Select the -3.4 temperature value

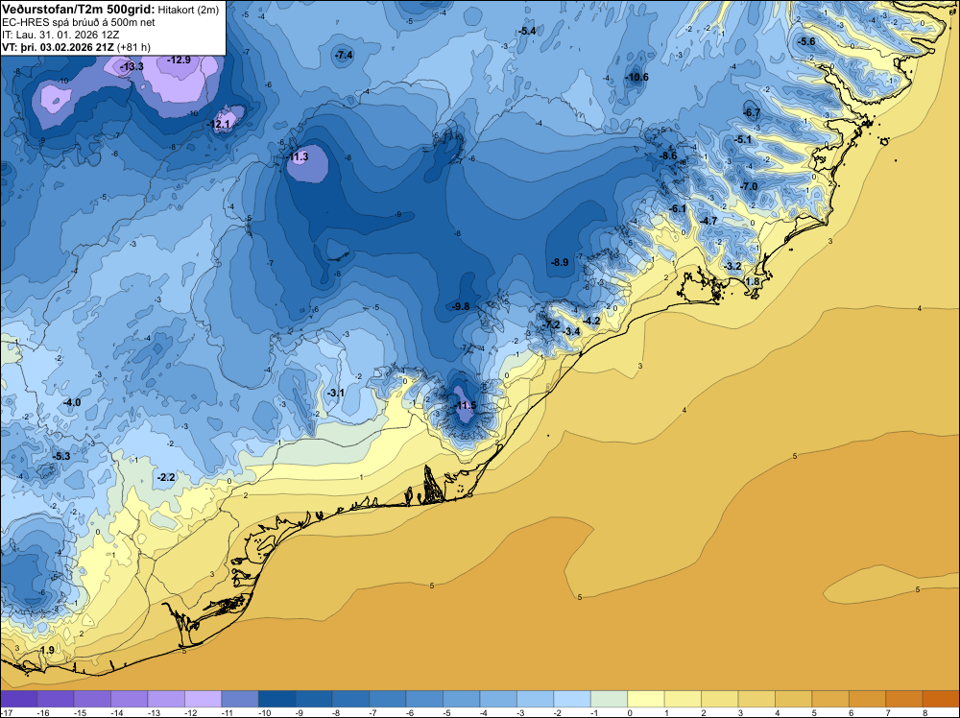coord(571,331)
